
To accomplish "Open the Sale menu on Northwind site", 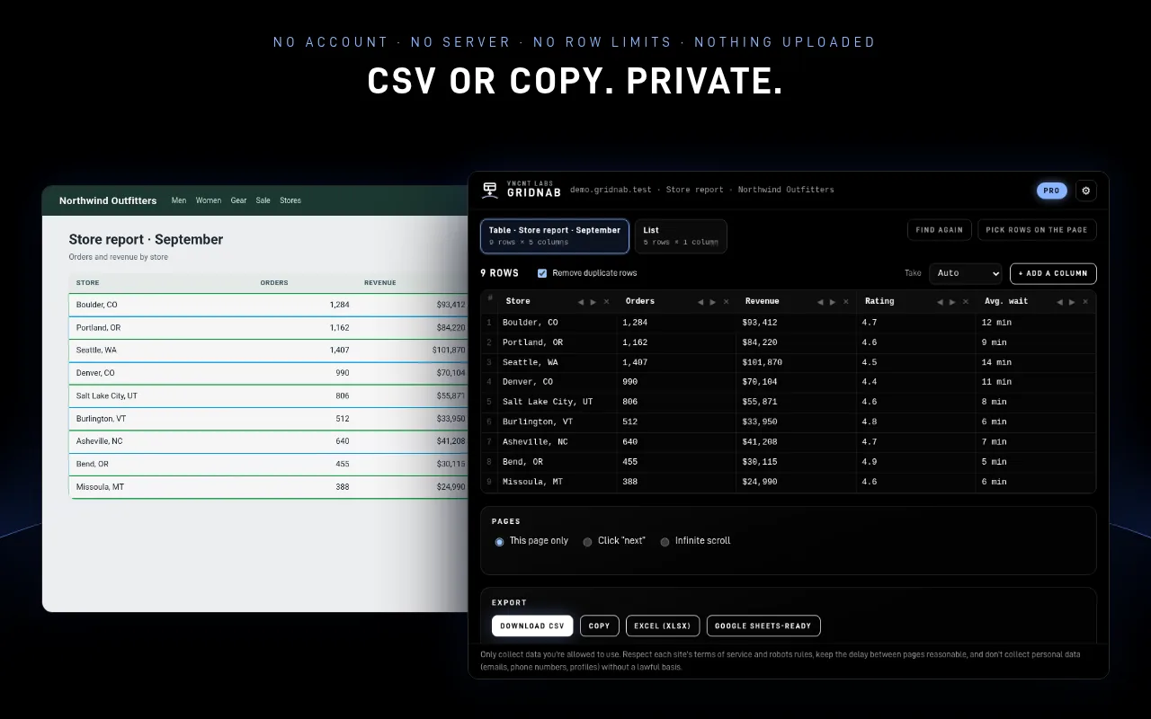I will (263, 200).
